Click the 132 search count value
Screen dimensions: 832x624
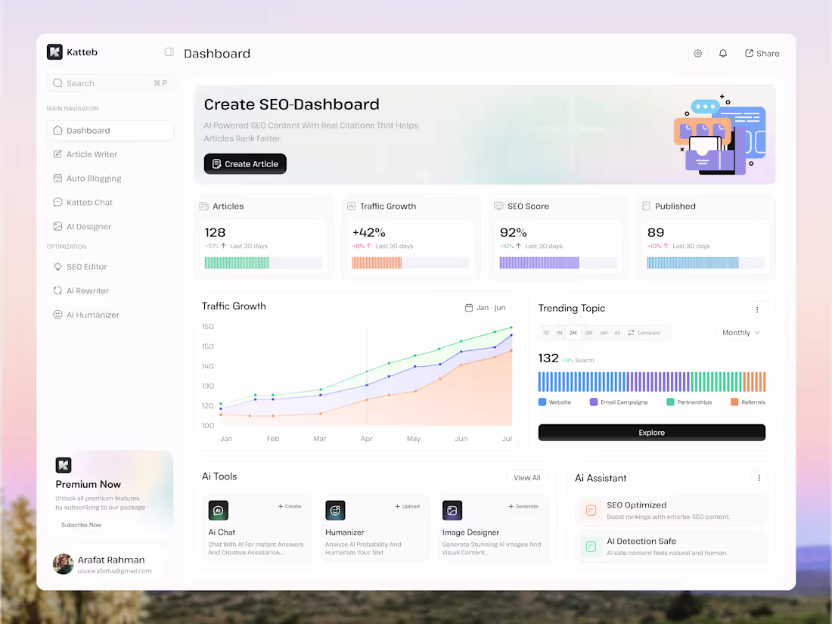tap(548, 359)
